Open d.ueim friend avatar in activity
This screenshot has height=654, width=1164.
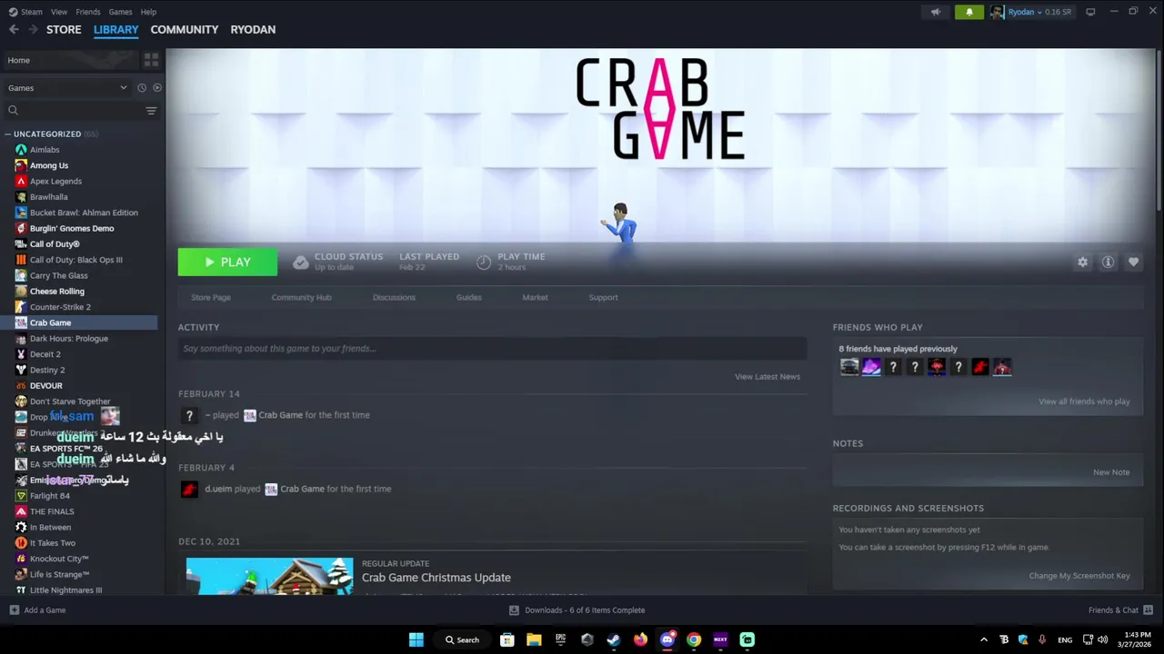[189, 489]
